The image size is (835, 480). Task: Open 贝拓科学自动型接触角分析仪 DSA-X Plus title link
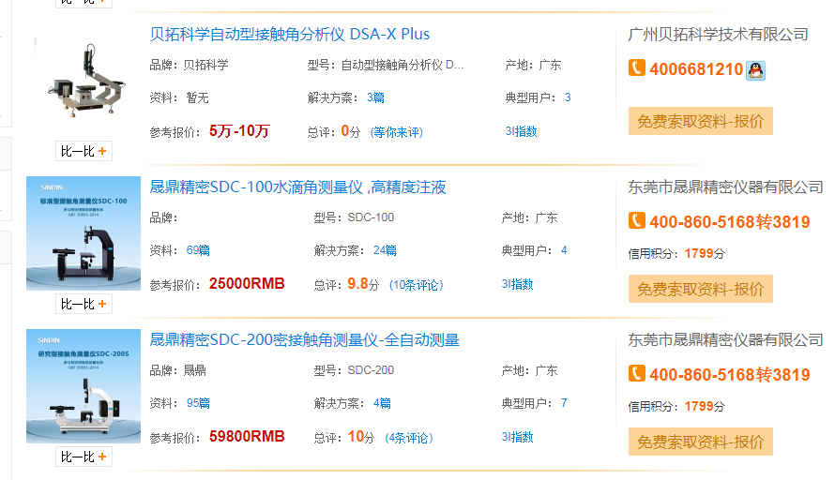click(290, 35)
